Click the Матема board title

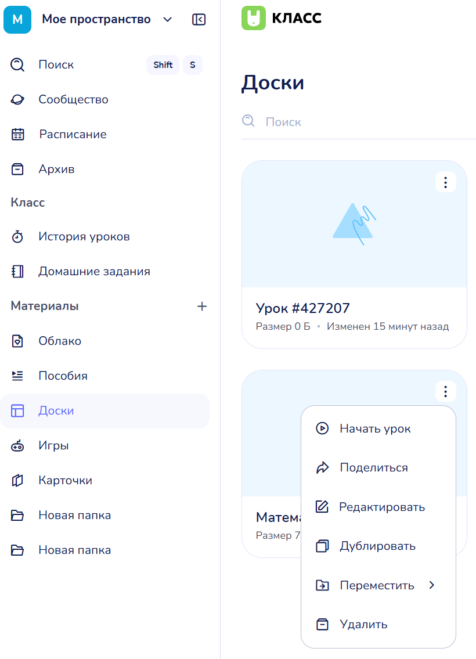pyautogui.click(x=278, y=517)
